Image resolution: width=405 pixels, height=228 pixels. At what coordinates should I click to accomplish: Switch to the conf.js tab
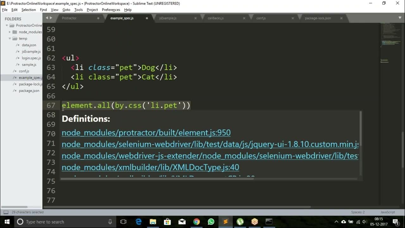point(261,18)
